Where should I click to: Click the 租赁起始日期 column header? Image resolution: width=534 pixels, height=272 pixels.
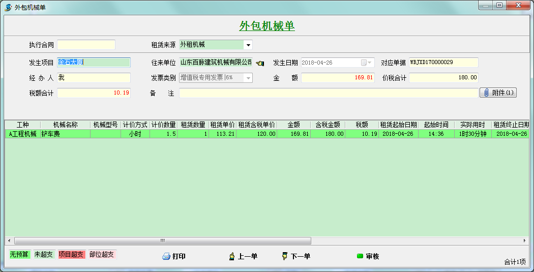[x=398, y=125]
